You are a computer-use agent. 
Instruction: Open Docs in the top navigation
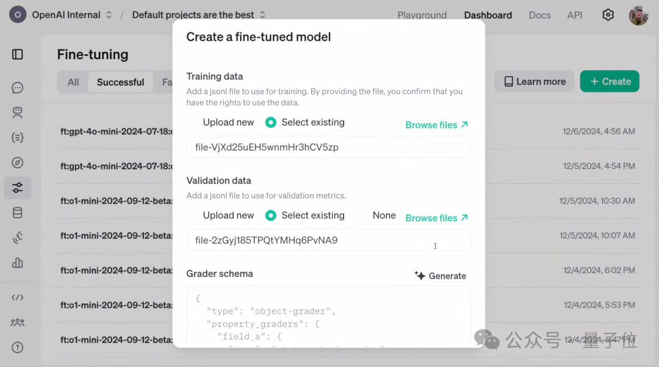click(539, 15)
